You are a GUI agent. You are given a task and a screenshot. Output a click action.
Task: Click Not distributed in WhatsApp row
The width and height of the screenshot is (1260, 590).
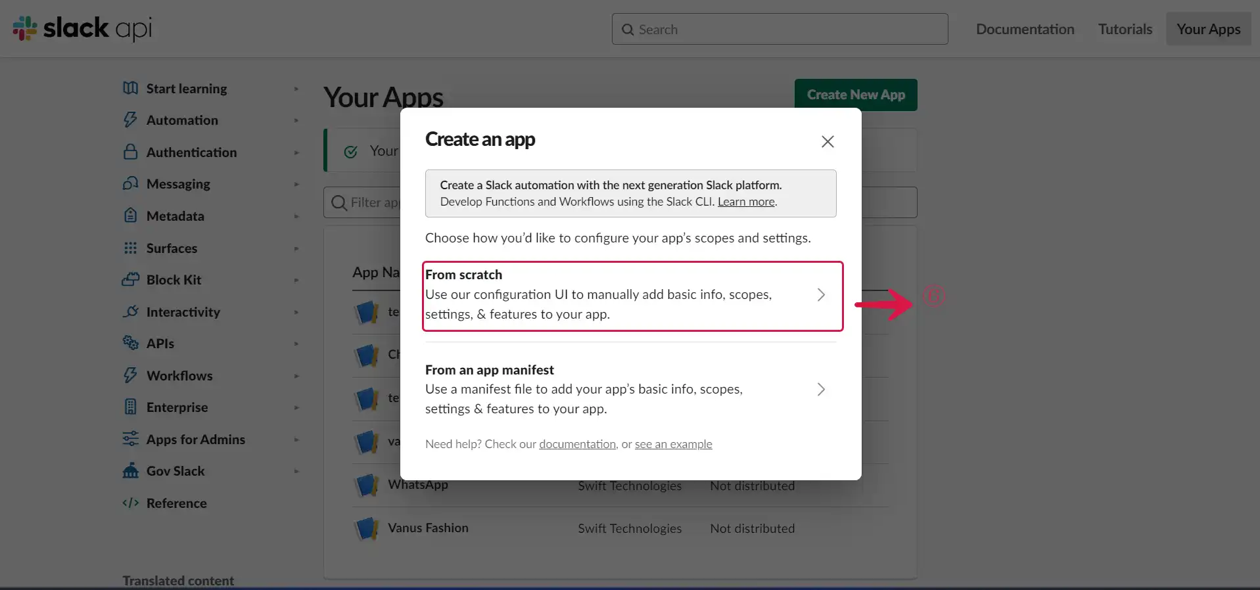coord(752,486)
